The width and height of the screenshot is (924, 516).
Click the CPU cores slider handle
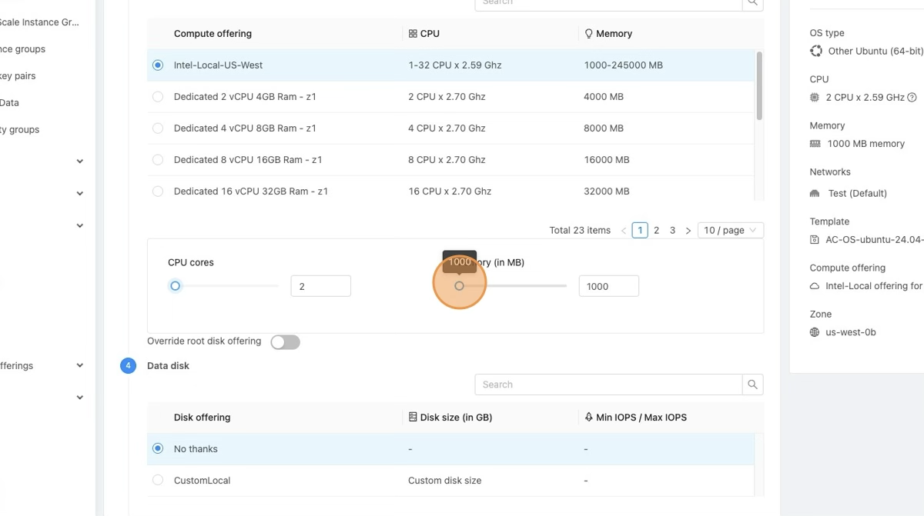[176, 286]
